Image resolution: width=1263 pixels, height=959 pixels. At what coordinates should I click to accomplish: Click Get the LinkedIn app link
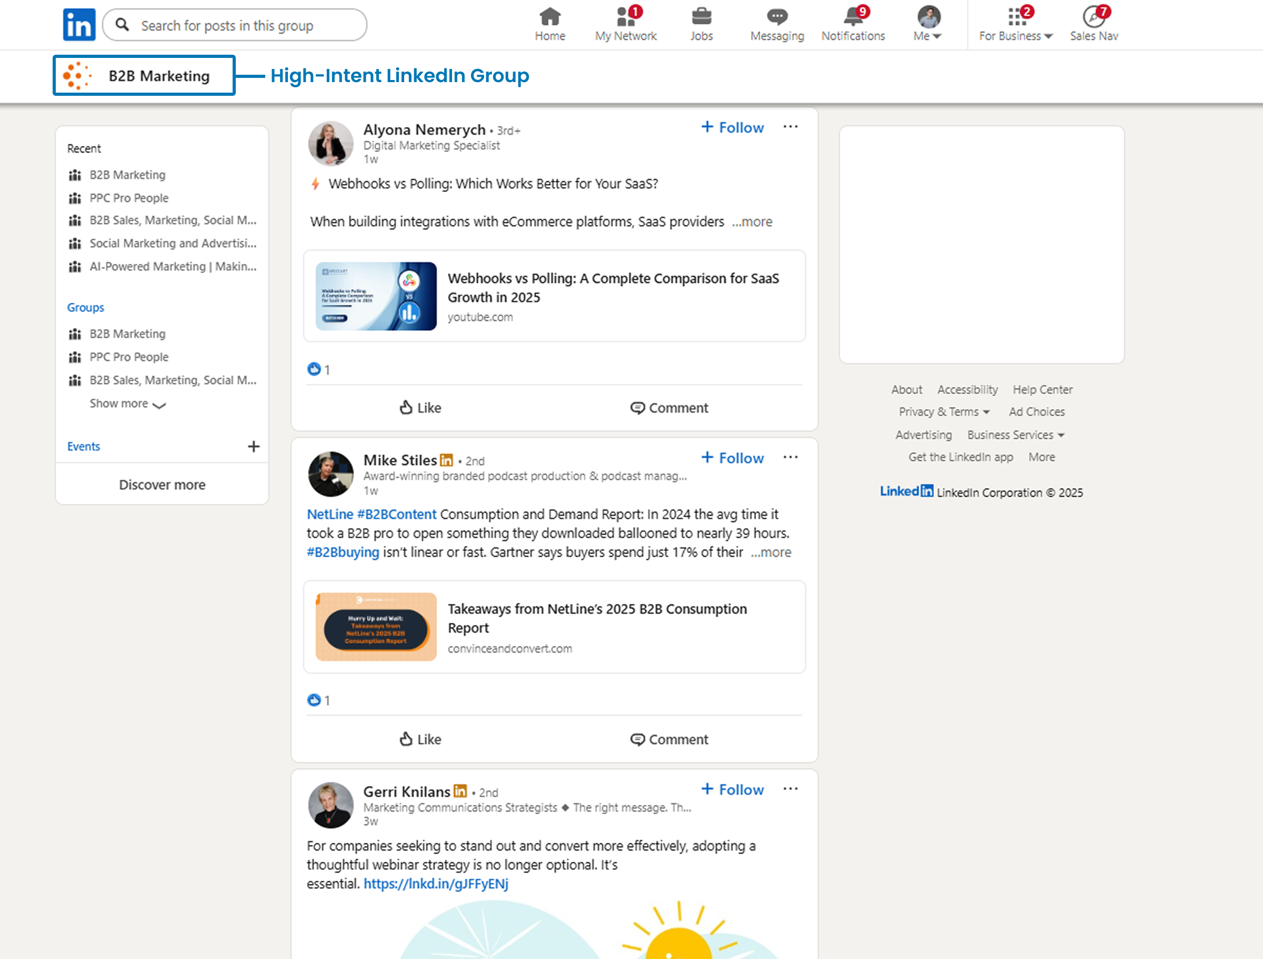tap(960, 457)
